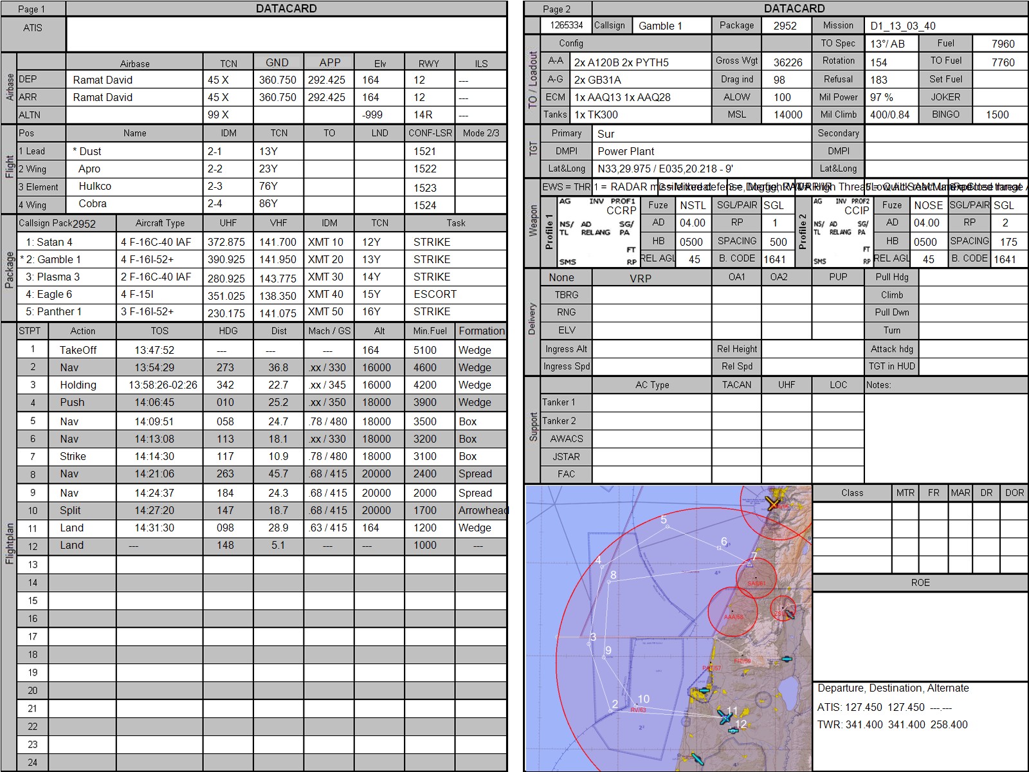This screenshot has height=772, width=1029.
Task: Click Profile 1 Fuze value NSTL
Action: click(x=693, y=205)
